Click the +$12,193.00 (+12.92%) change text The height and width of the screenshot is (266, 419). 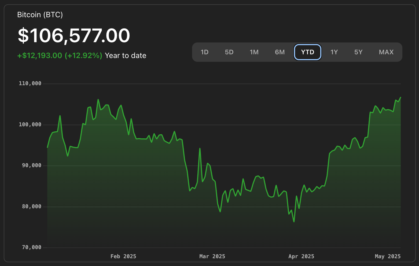tap(60, 56)
